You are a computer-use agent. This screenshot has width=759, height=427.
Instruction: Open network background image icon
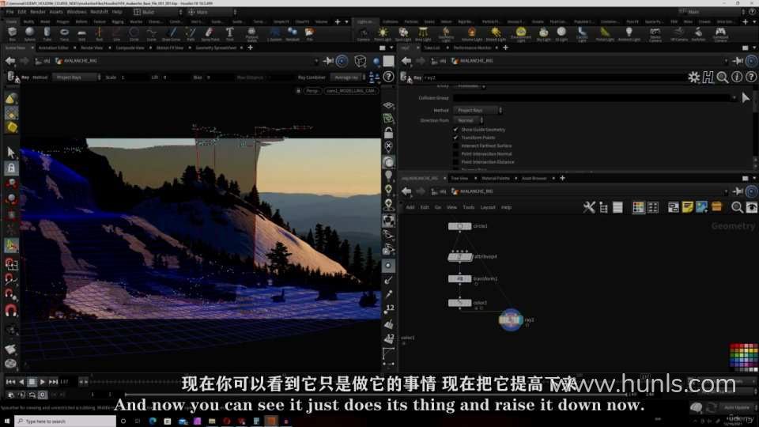point(702,207)
